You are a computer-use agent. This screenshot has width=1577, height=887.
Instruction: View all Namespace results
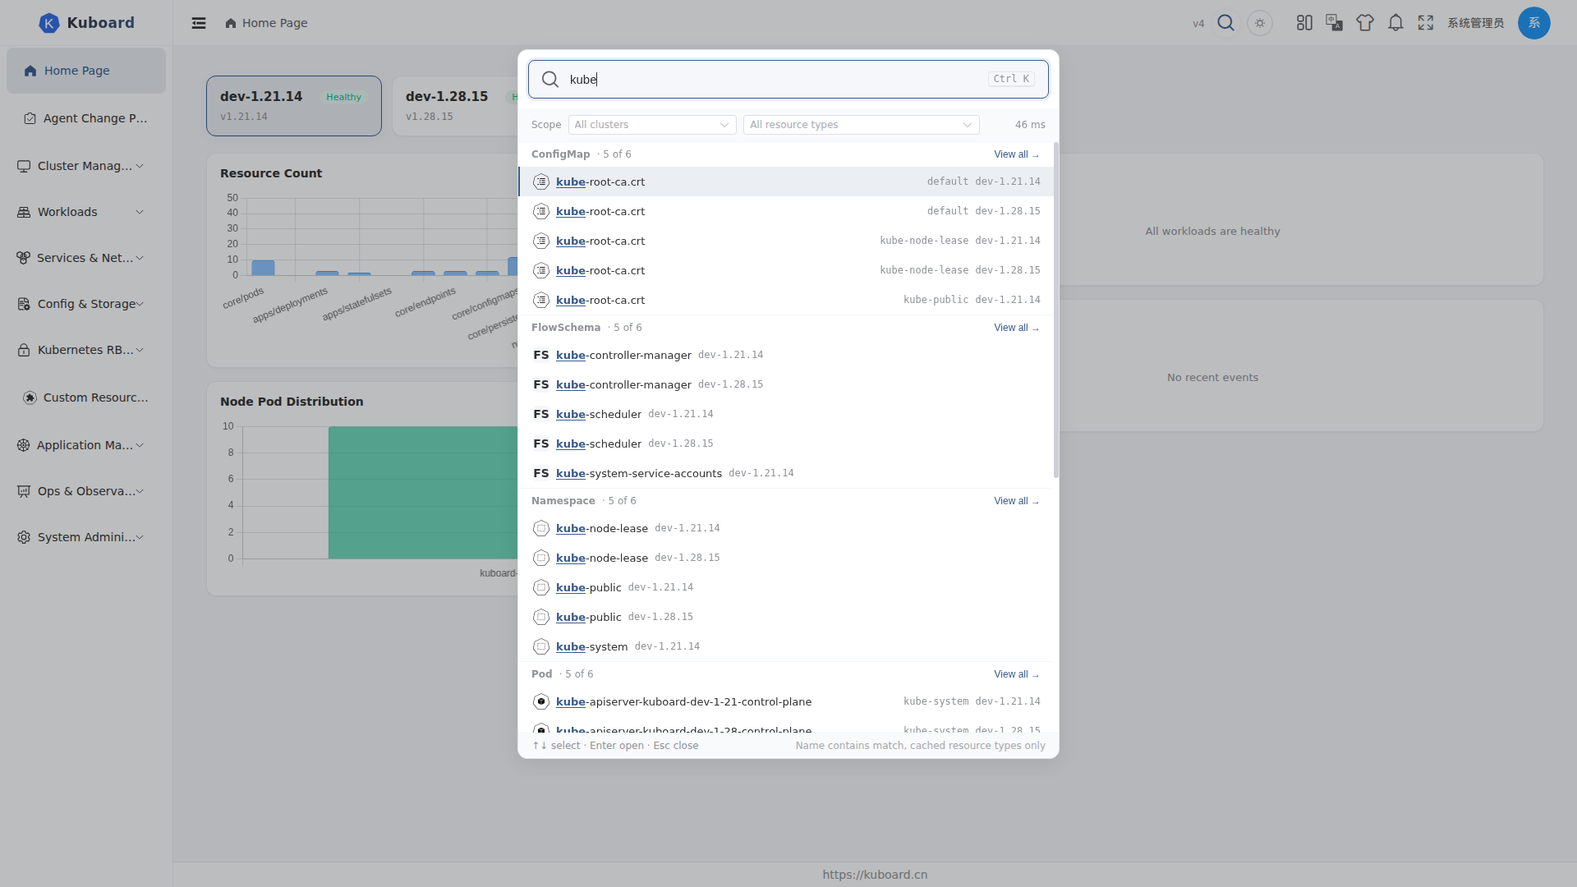click(1017, 501)
